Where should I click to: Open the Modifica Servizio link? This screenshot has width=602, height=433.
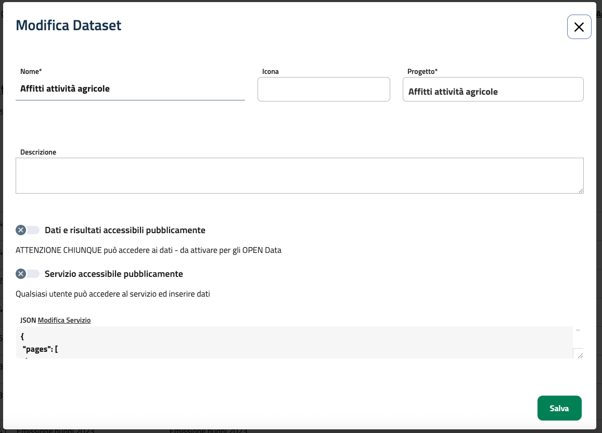coord(64,321)
